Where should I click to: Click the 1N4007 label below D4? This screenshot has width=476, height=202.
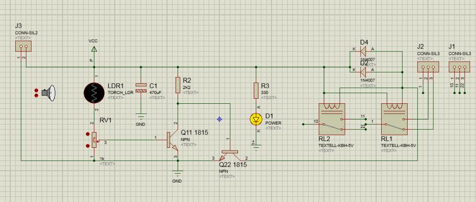click(x=367, y=60)
